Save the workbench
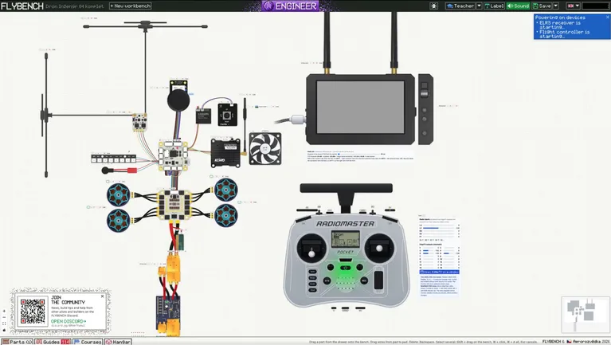611x345 pixels. click(542, 6)
